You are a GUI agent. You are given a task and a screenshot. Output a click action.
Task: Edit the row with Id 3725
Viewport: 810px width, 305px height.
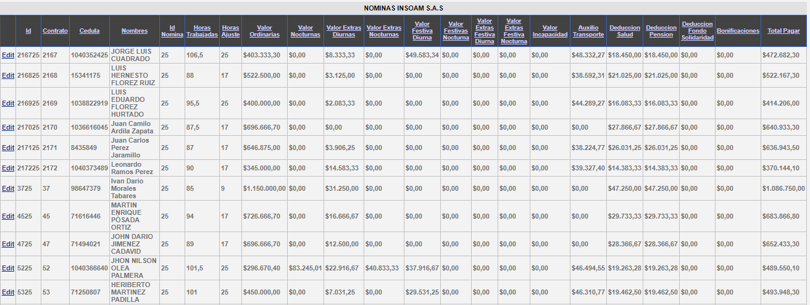point(8,188)
